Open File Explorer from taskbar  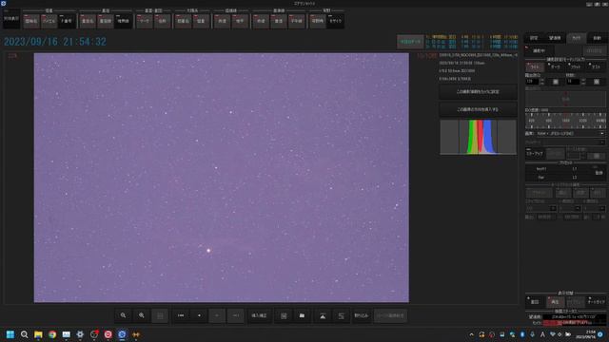pyautogui.click(x=38, y=334)
